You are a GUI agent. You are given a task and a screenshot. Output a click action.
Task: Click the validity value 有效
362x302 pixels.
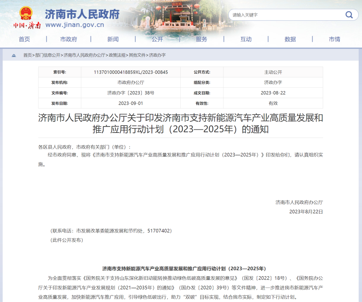click(x=273, y=103)
